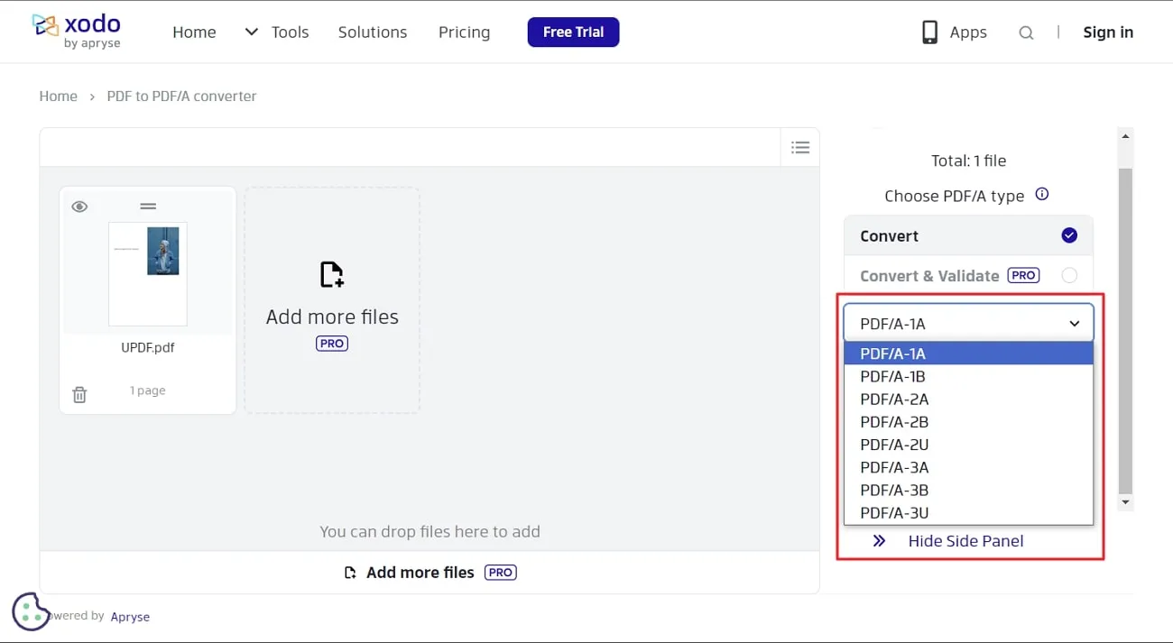1173x643 pixels.
Task: Delete UPDF.pdf with trash icon
Action: tap(79, 394)
